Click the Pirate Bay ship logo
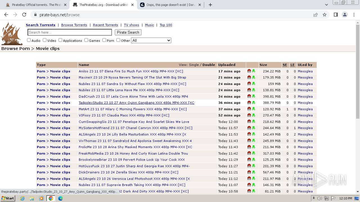 click(12, 33)
